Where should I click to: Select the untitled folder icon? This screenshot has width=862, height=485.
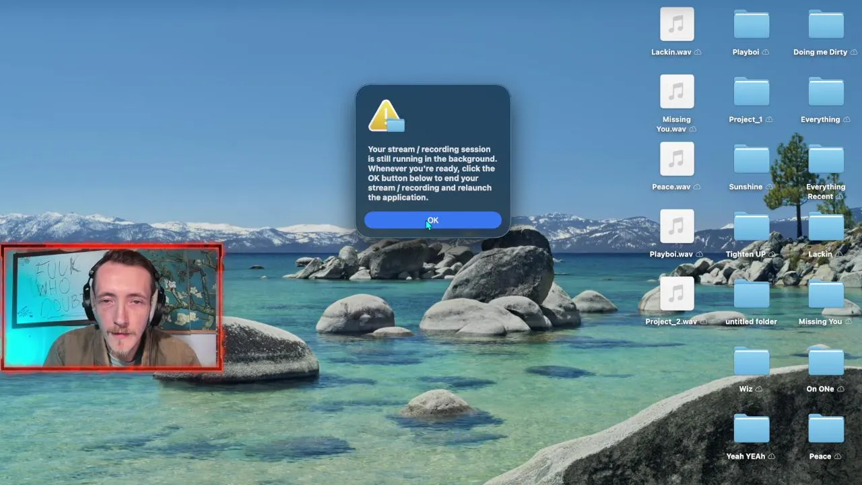pyautogui.click(x=752, y=294)
